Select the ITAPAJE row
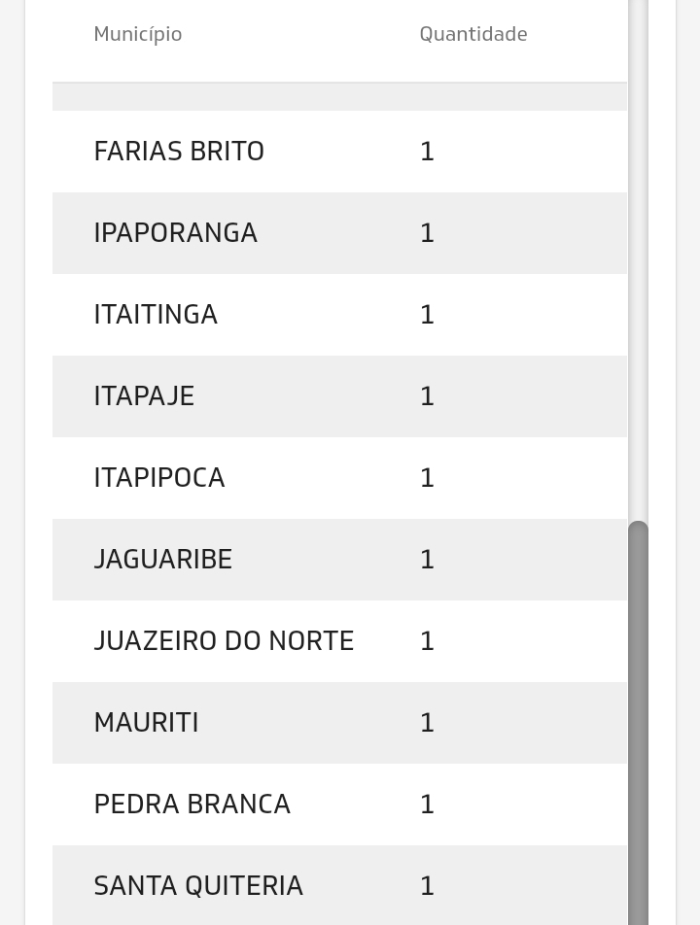Viewport: 700px width, 925px height. click(144, 396)
